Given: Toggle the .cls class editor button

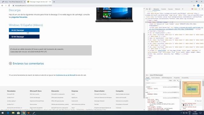Looking at the screenshot, I should click(x=174, y=80).
